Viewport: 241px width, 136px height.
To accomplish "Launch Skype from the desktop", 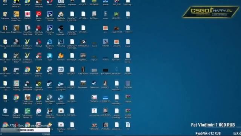I will [x=50, y=57].
